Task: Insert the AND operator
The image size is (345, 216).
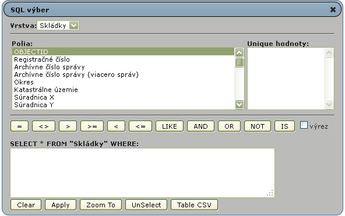Action: tap(200, 126)
